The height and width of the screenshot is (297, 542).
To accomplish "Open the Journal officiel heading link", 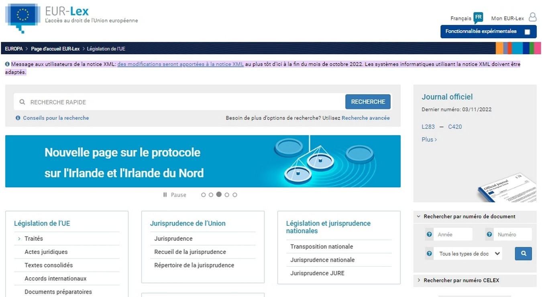I will click(x=447, y=97).
